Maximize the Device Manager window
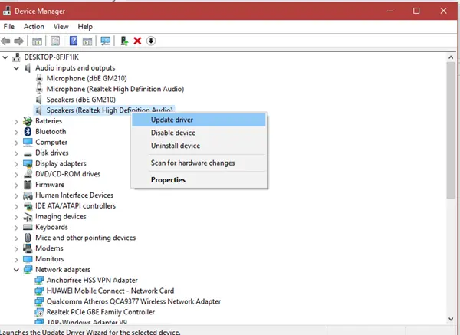Screen dimensions: 460x335 click(x=416, y=11)
